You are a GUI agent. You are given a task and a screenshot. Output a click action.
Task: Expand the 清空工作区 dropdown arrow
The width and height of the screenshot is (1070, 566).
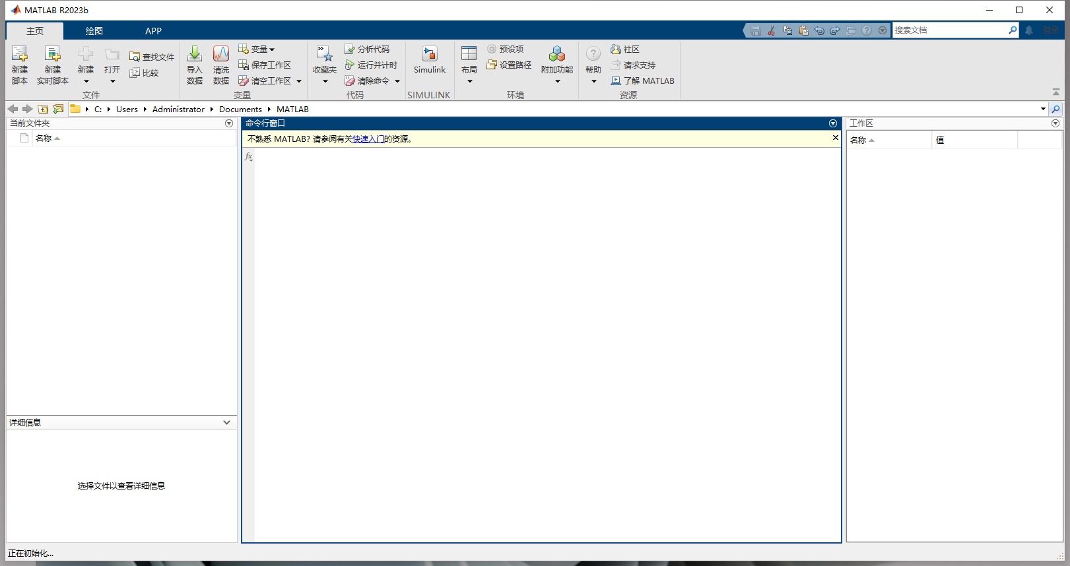pyautogui.click(x=299, y=81)
